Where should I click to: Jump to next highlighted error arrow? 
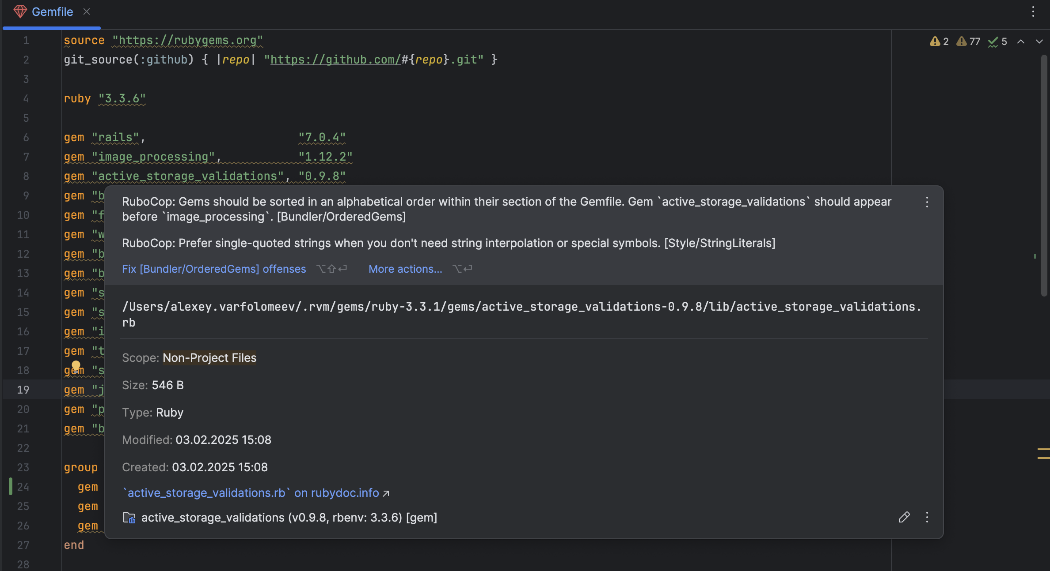[1039, 41]
